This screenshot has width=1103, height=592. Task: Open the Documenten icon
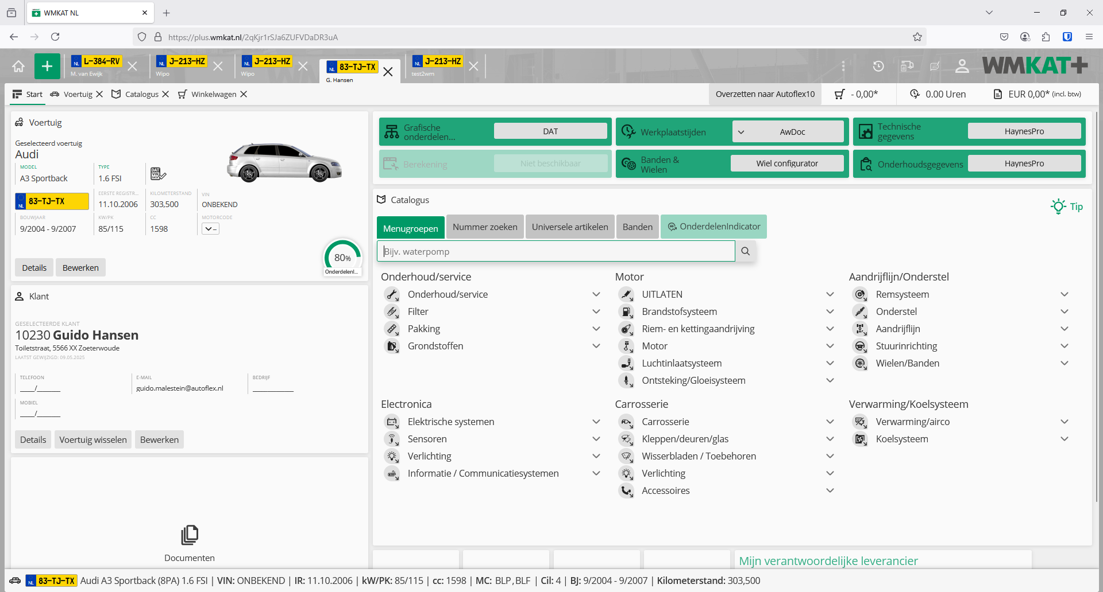[190, 535]
